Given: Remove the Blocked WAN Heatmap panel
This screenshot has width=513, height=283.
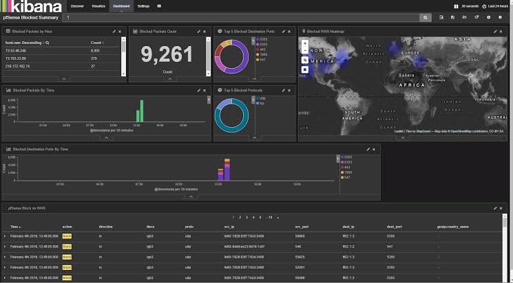Looking at the screenshot, I should (x=501, y=32).
